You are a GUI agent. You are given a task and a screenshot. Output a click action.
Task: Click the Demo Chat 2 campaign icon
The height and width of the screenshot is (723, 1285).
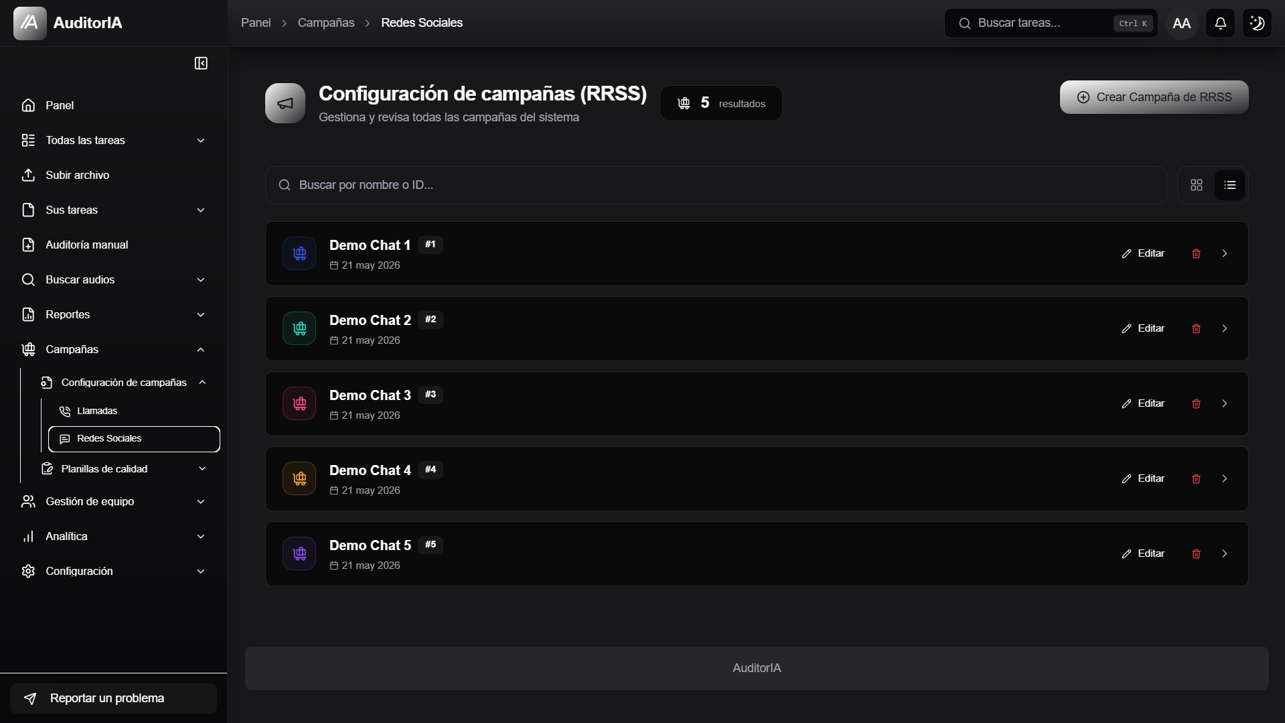299,328
